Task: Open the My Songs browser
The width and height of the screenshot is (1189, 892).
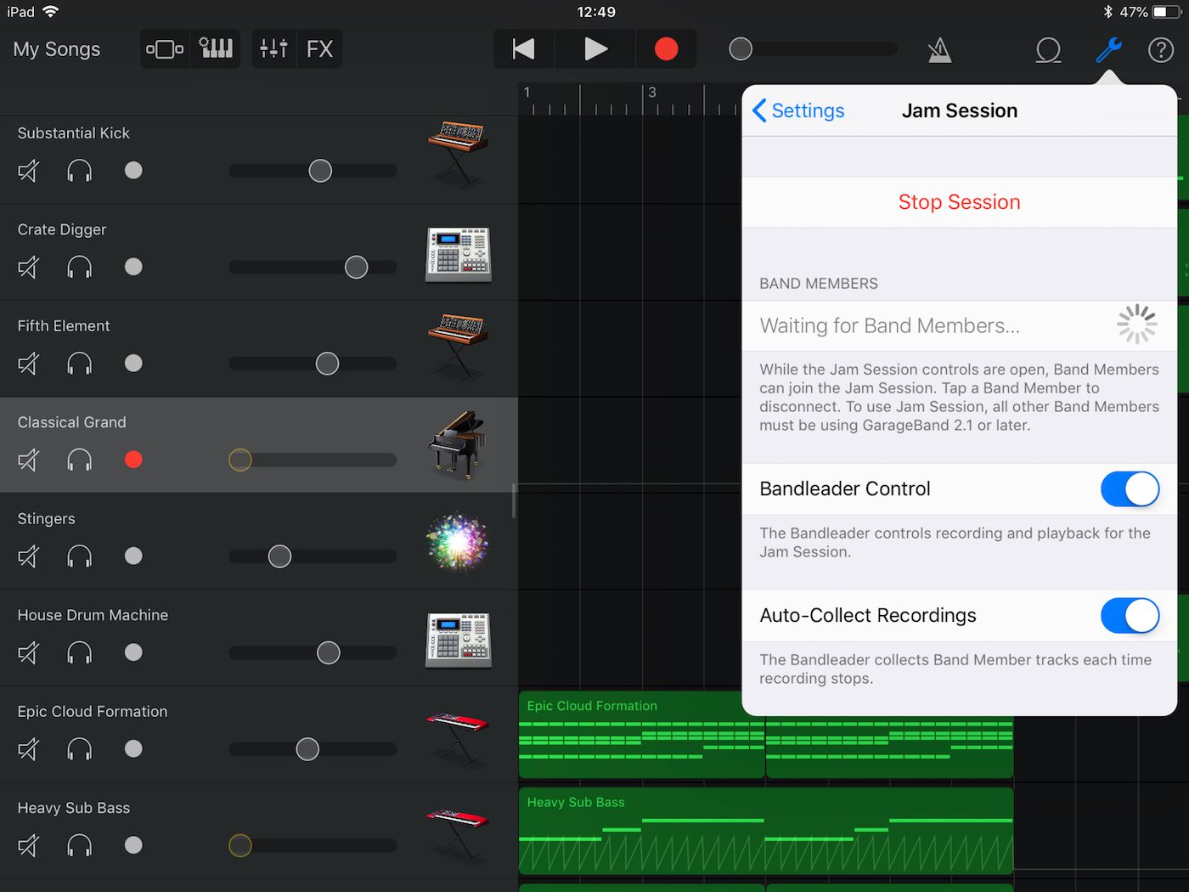Action: click(56, 49)
